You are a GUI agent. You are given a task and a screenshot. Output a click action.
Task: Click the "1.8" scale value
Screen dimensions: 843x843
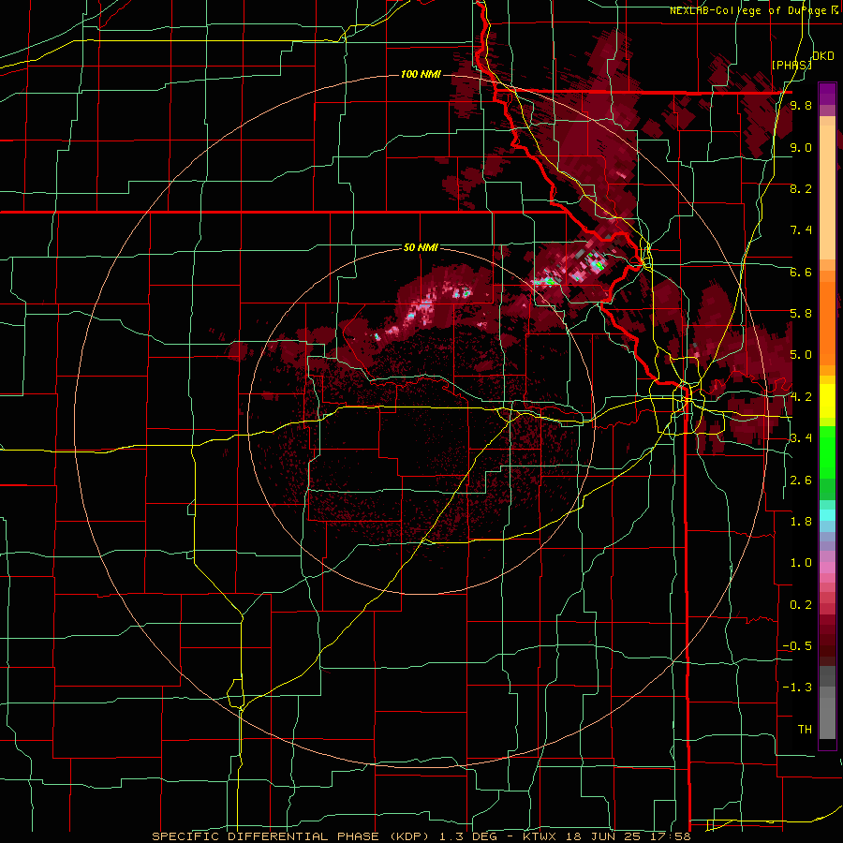point(801,522)
